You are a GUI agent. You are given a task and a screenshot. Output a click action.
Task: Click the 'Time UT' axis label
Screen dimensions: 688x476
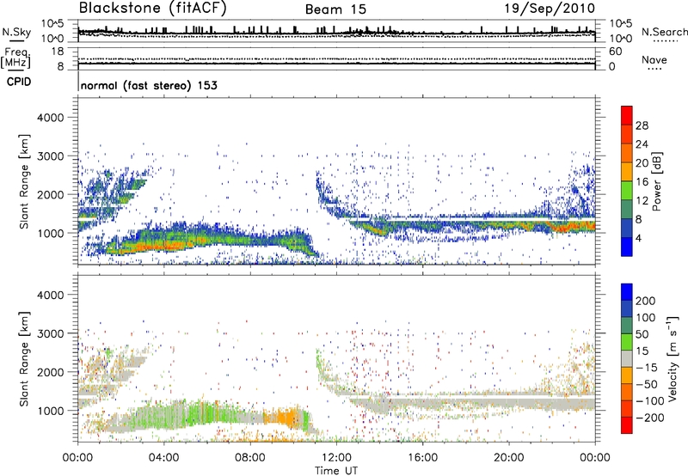pos(336,471)
